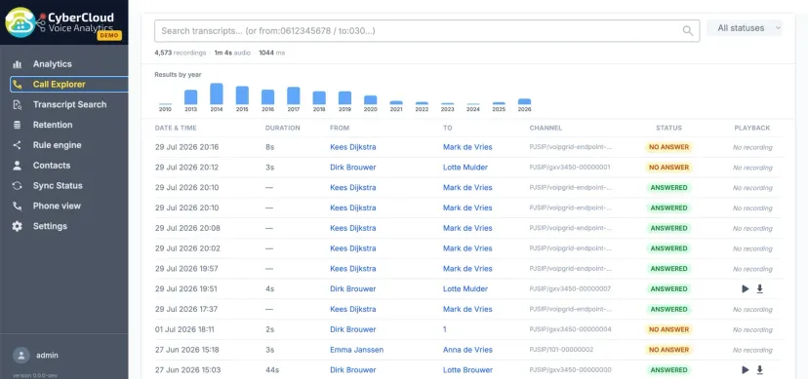Screen dimensions: 808x379
Task: Click channel PJSIP/gxv3450-00000001
Action: 570,168
